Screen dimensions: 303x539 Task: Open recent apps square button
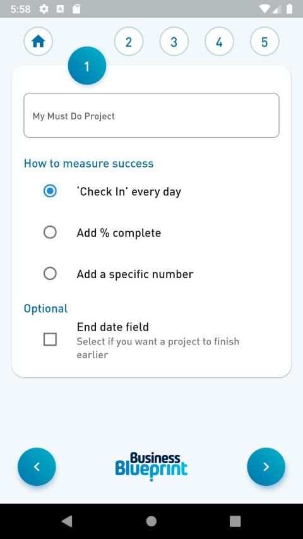[235, 521]
